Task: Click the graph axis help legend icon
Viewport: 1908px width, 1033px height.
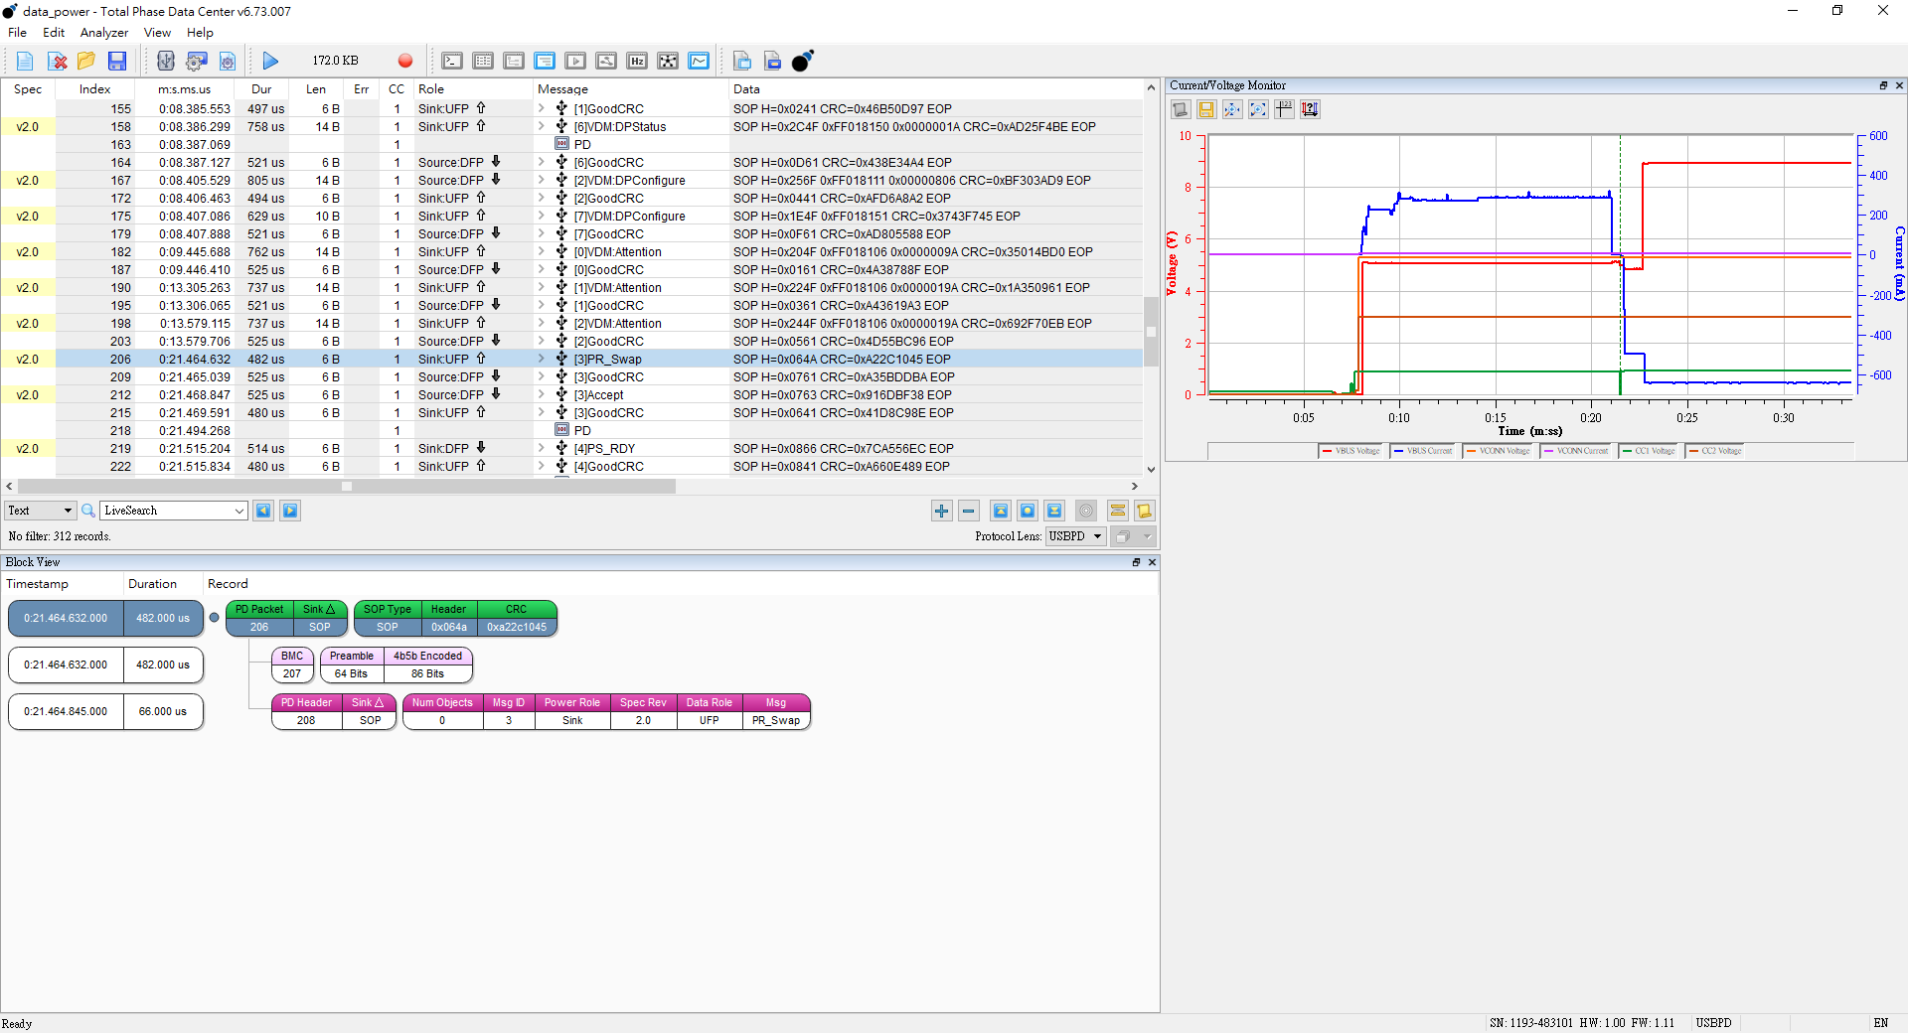Action: [1310, 109]
